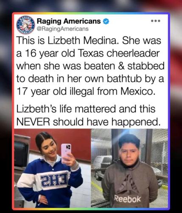Screen dimensions: 182x213
Task: Click the phrase "stabbed" in the tweet
Action: coord(146,66)
